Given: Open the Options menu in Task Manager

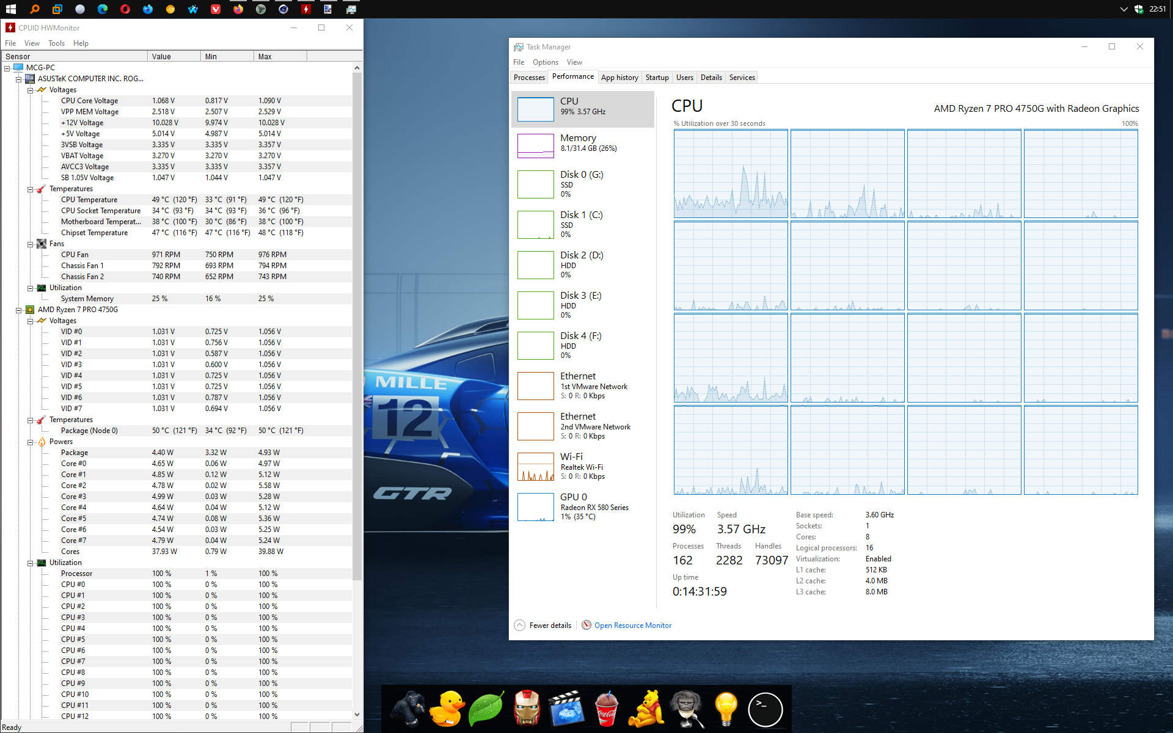Looking at the screenshot, I should point(545,62).
